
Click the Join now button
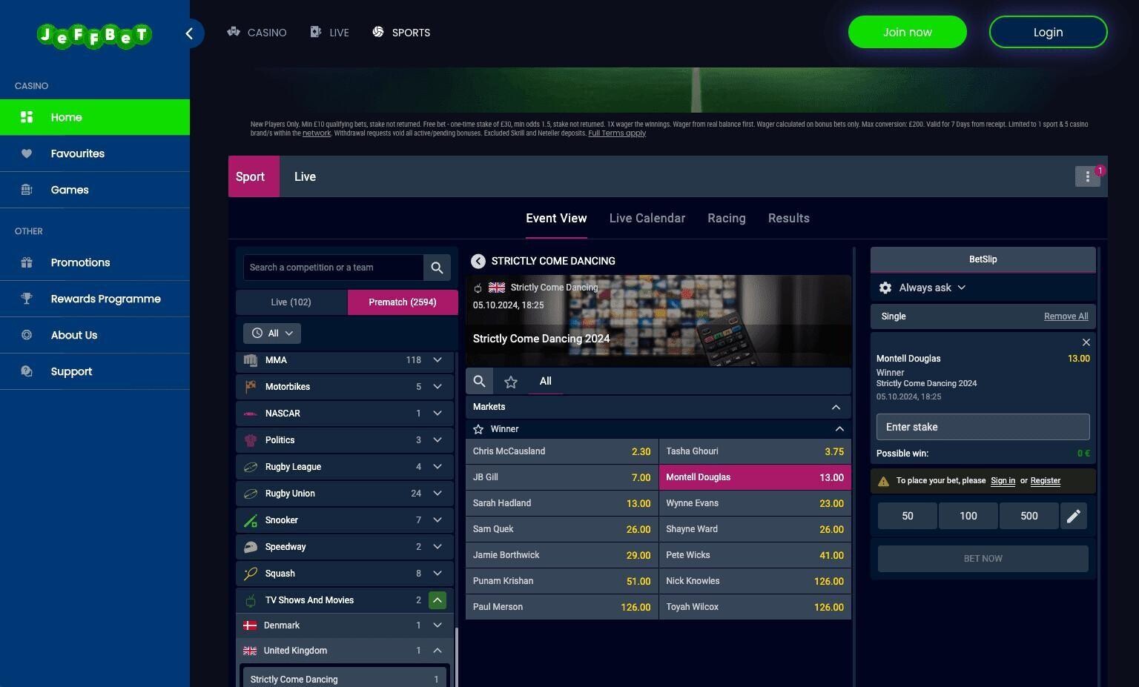[908, 32]
